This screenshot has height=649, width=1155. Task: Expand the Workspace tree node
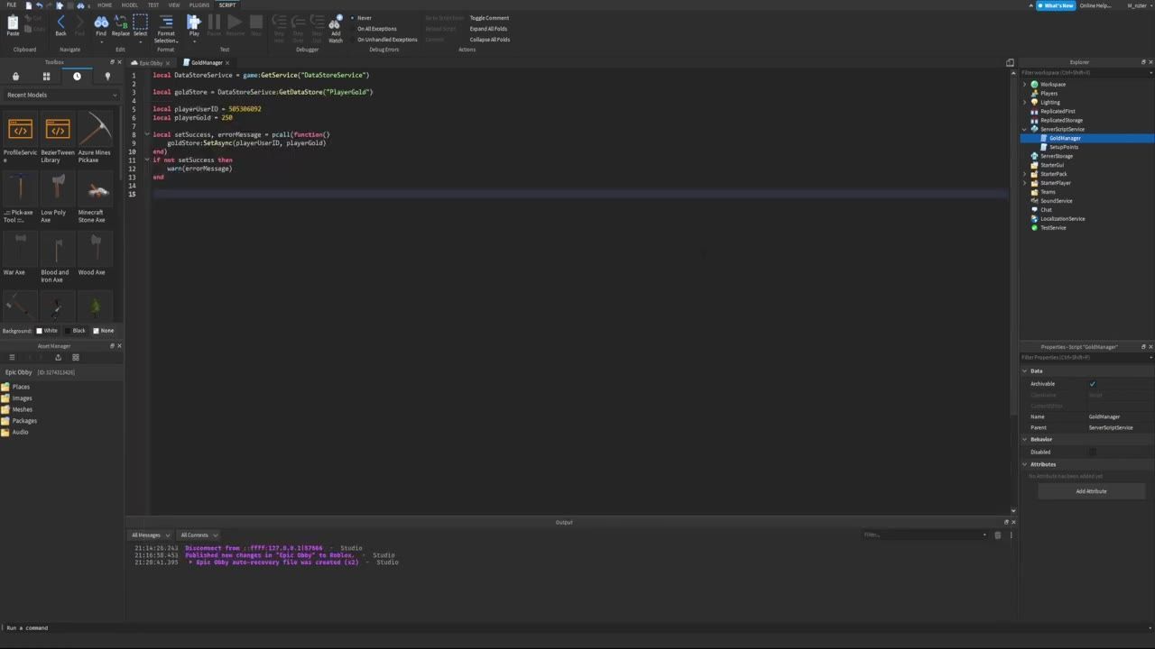coord(1025,84)
